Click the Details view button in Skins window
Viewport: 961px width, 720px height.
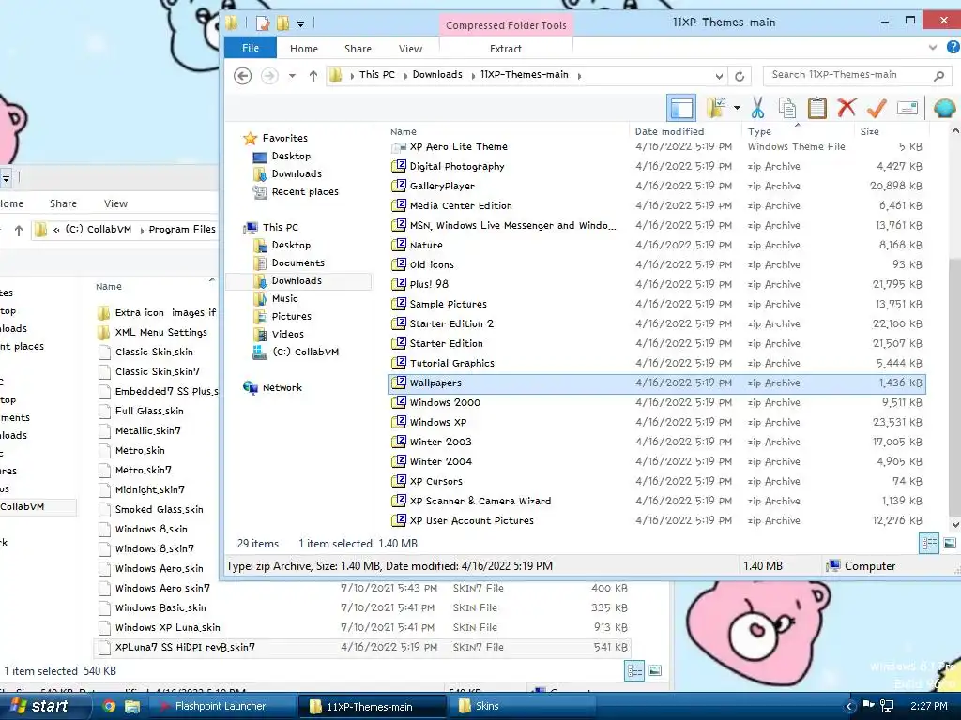pyautogui.click(x=635, y=671)
